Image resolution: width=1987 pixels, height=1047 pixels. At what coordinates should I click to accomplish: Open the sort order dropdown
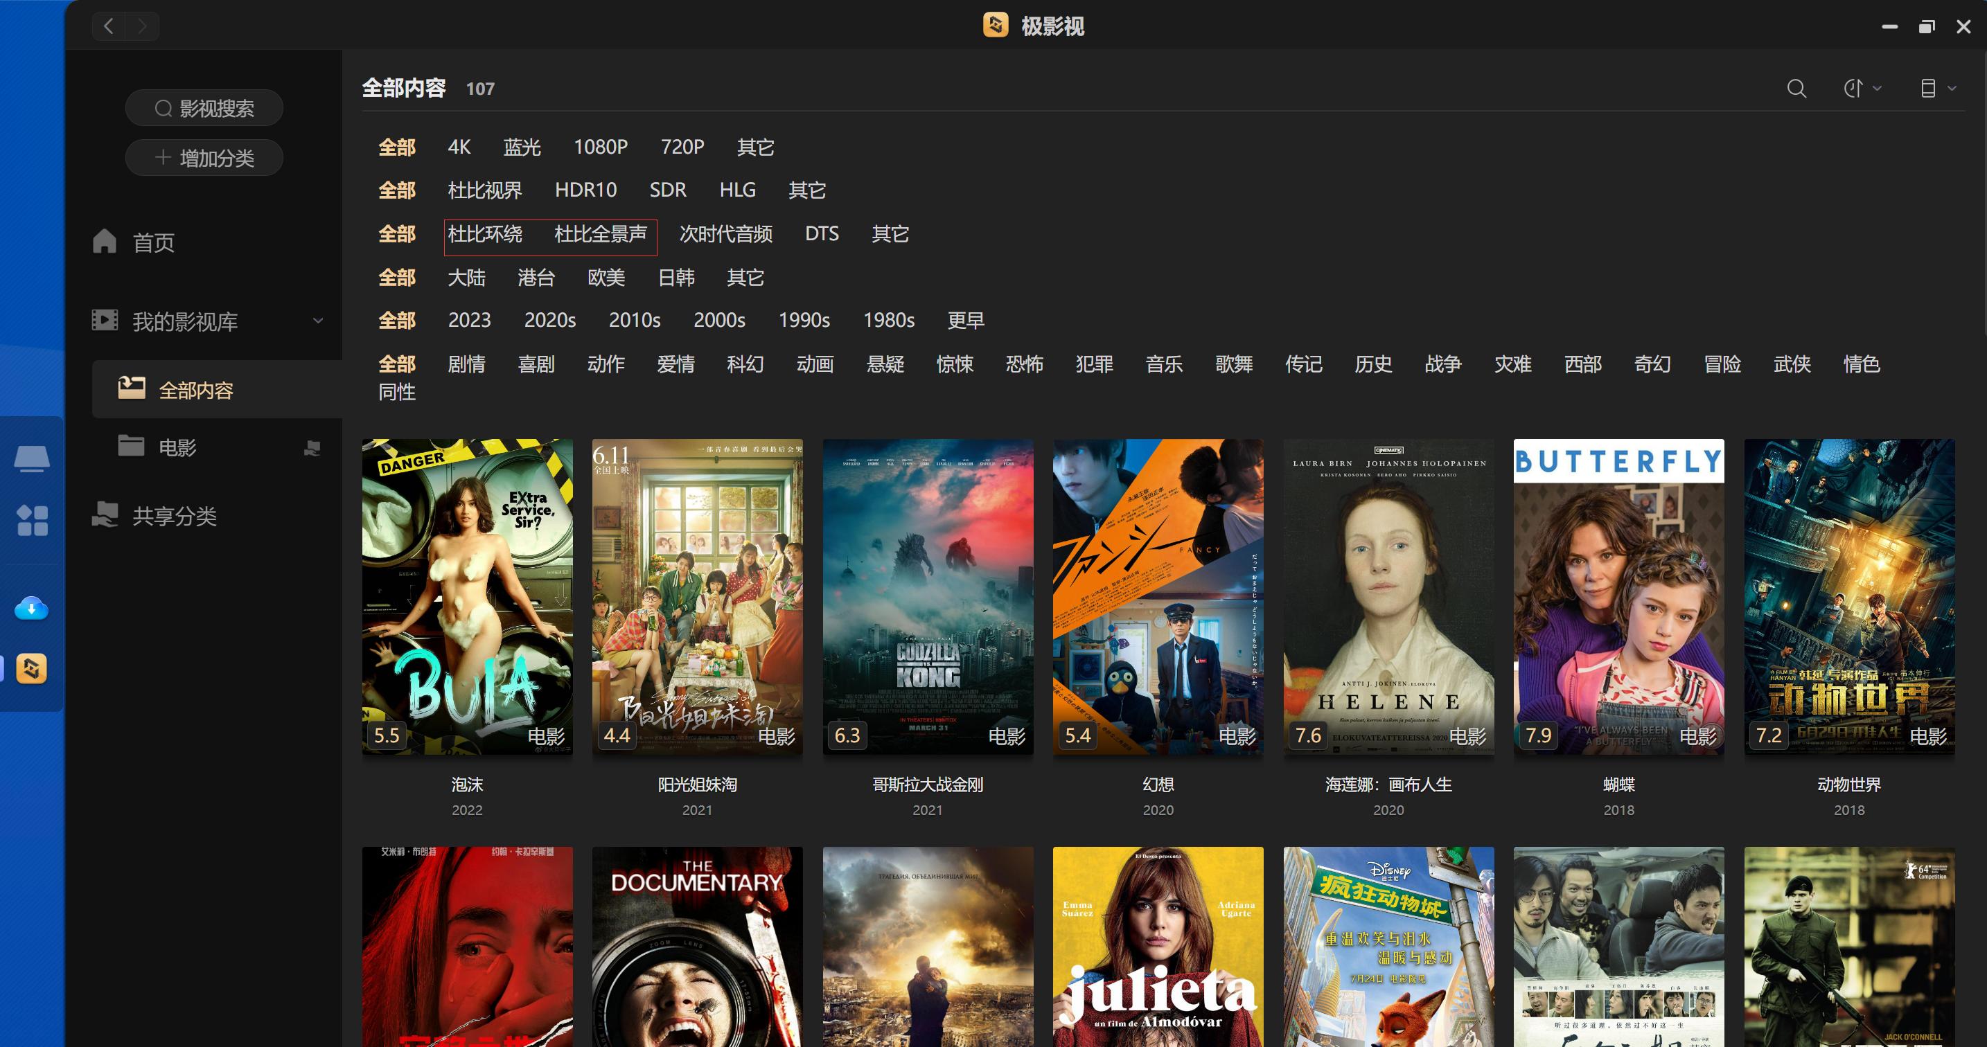tap(1862, 89)
